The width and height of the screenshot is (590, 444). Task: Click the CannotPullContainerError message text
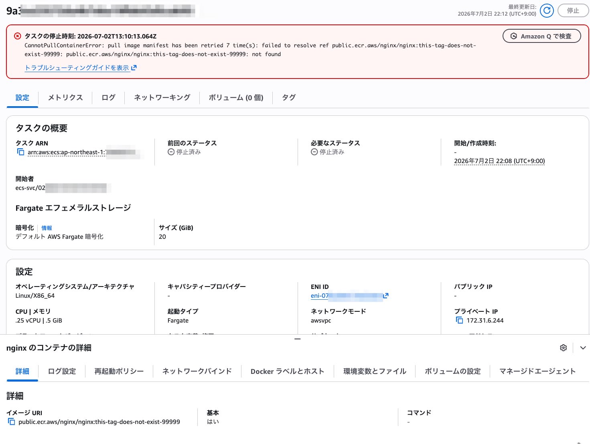coord(250,50)
